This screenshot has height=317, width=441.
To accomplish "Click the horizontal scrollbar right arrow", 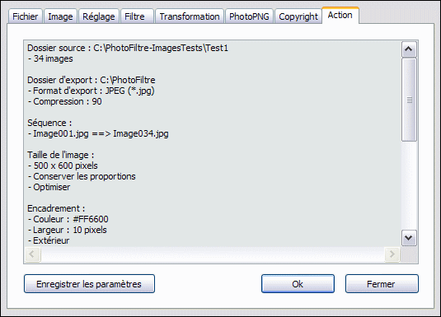I will tap(392, 254).
